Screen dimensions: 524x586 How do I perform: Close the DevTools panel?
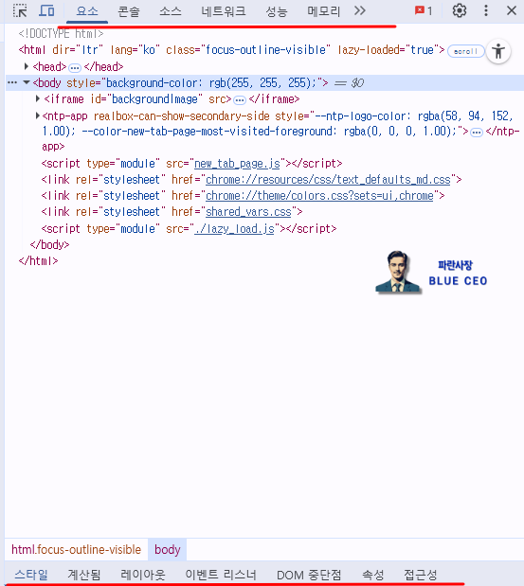click(512, 10)
